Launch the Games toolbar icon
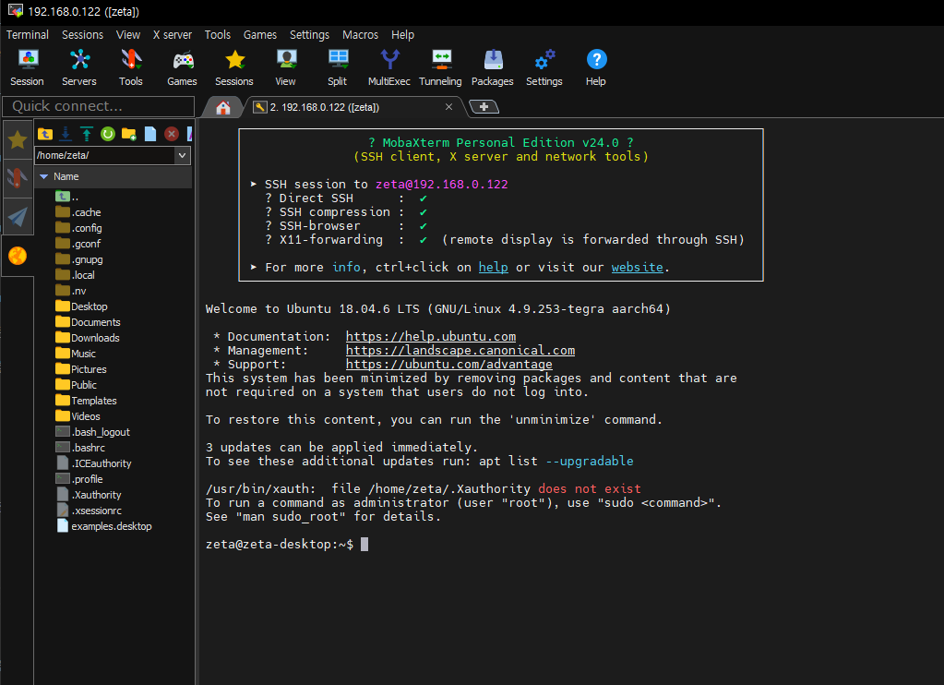 click(x=182, y=67)
